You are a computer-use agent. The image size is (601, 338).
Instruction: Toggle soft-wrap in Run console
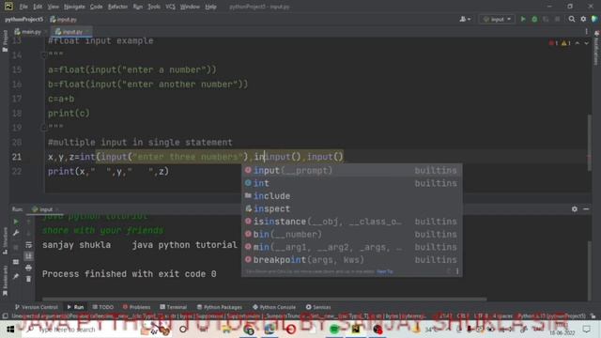[x=28, y=244]
